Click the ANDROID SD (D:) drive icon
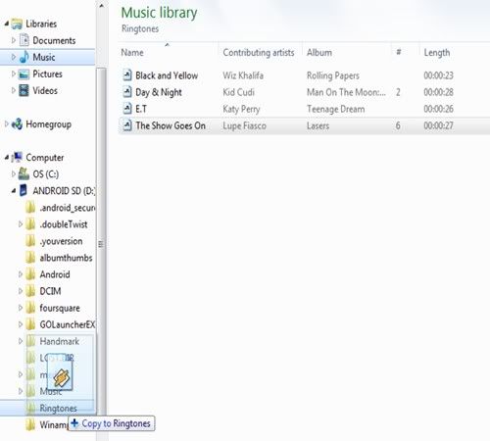The image size is (490, 441). [24, 190]
